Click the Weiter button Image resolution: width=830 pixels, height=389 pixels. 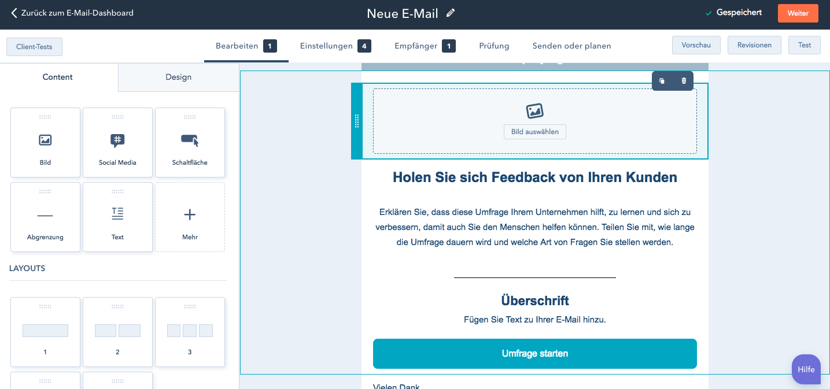[798, 13]
